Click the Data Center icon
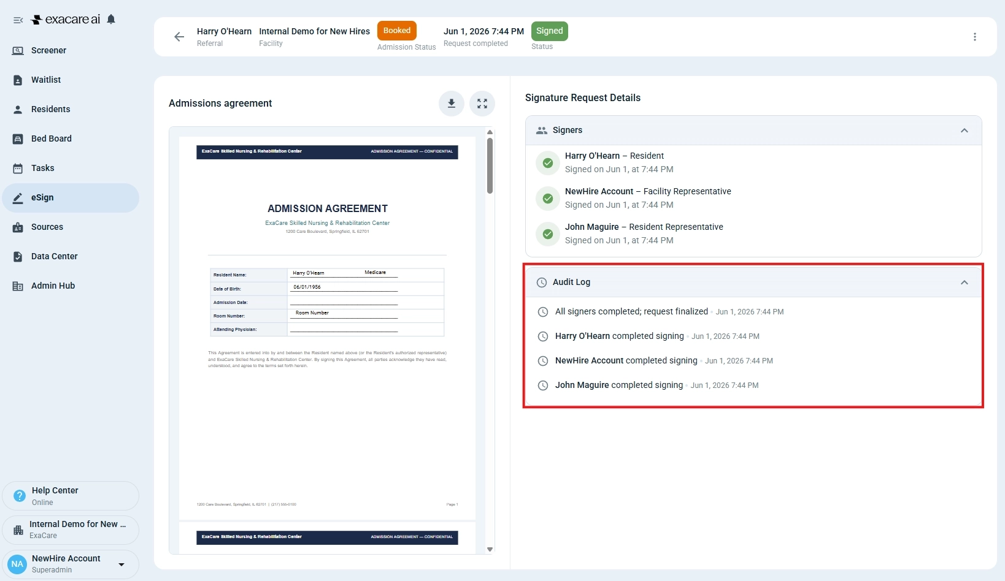The width and height of the screenshot is (1005, 581). coord(18,256)
